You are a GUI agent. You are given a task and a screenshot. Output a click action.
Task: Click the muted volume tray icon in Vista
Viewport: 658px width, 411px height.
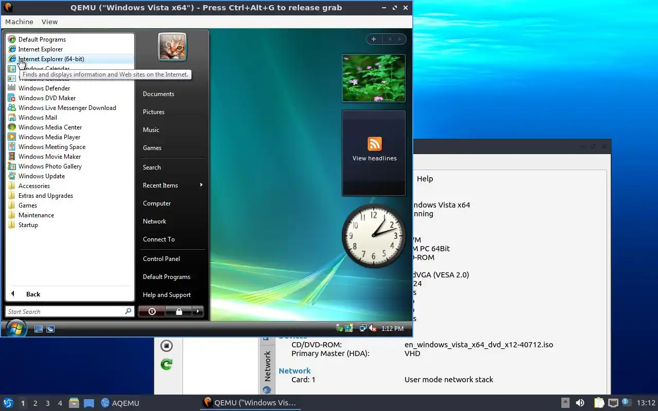pos(373,328)
